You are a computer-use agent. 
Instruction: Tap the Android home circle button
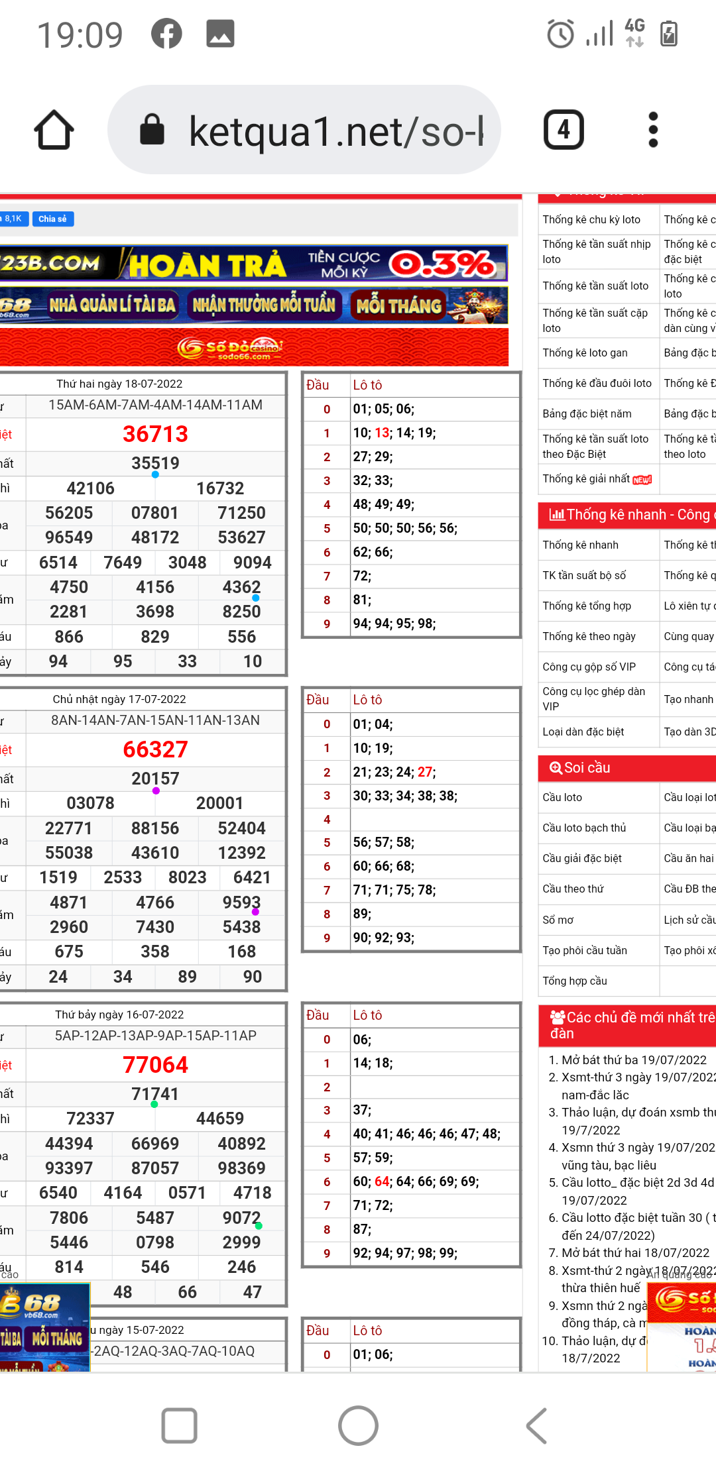coord(358,1425)
